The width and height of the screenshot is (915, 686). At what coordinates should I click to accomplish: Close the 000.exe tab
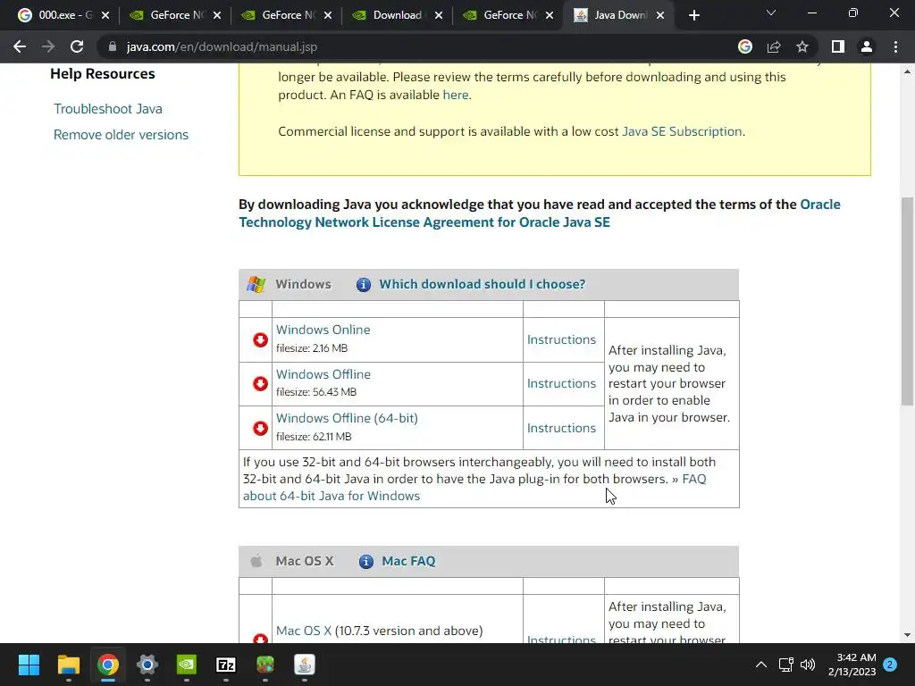105,15
